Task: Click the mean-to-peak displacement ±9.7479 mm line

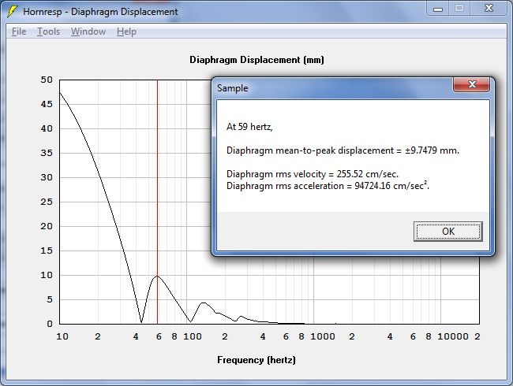Action: [x=343, y=150]
